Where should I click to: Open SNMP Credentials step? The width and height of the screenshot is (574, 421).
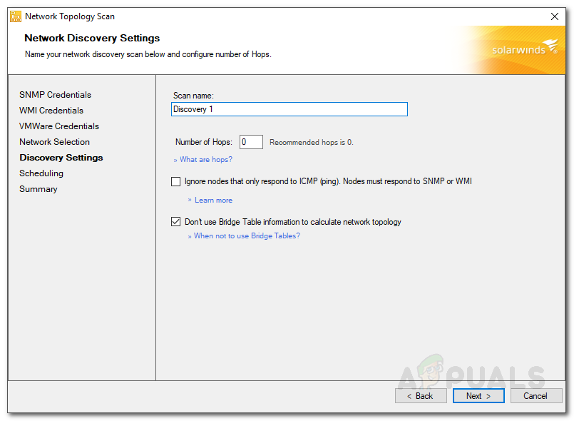pyautogui.click(x=55, y=95)
